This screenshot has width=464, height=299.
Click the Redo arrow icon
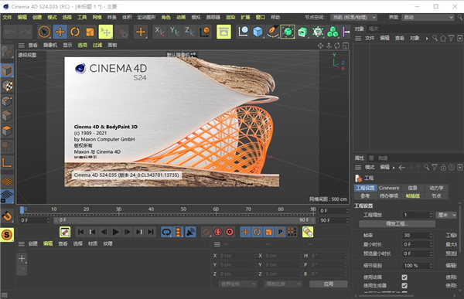(x=26, y=32)
